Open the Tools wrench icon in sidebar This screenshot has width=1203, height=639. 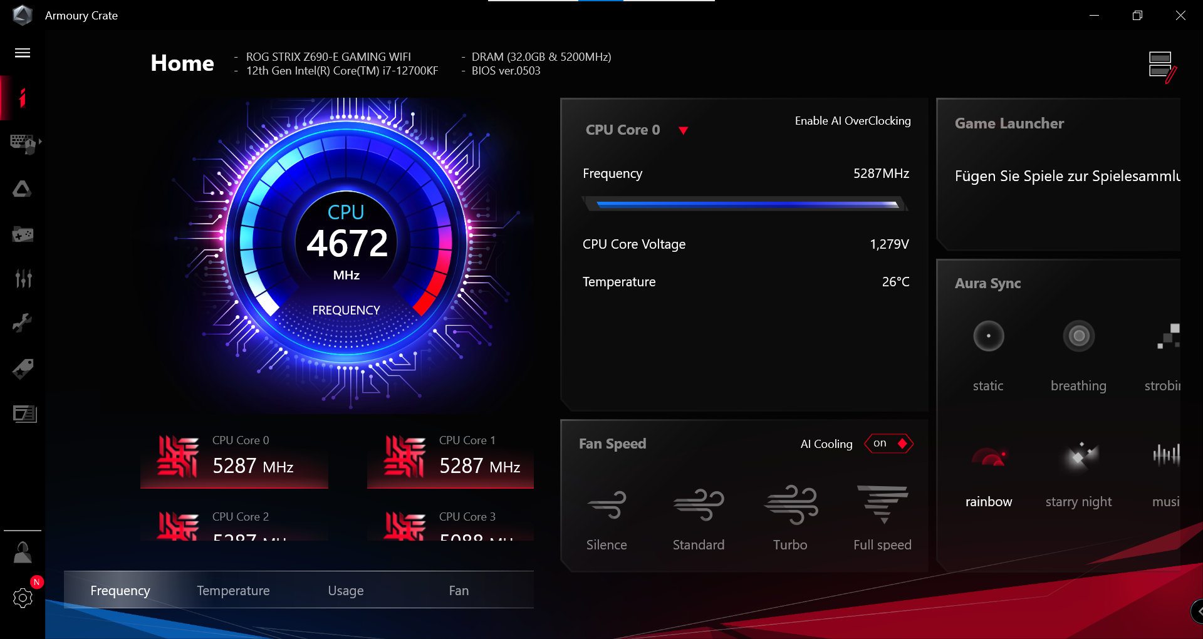click(23, 323)
